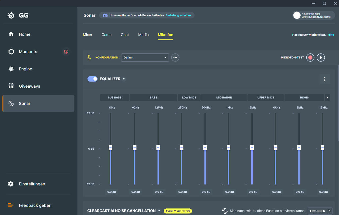Switch to the Chat tab
Viewport: 339px width, 215px height.
[x=125, y=35]
